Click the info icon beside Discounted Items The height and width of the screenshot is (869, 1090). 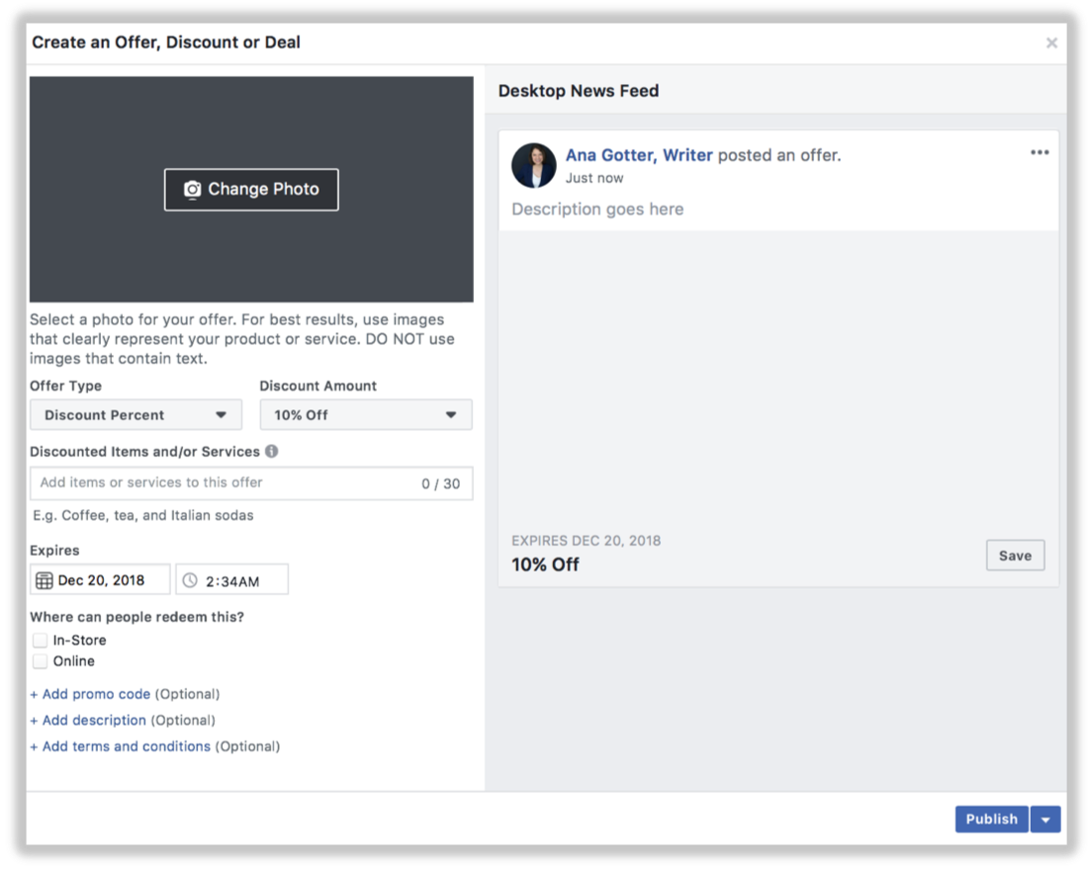coord(272,452)
